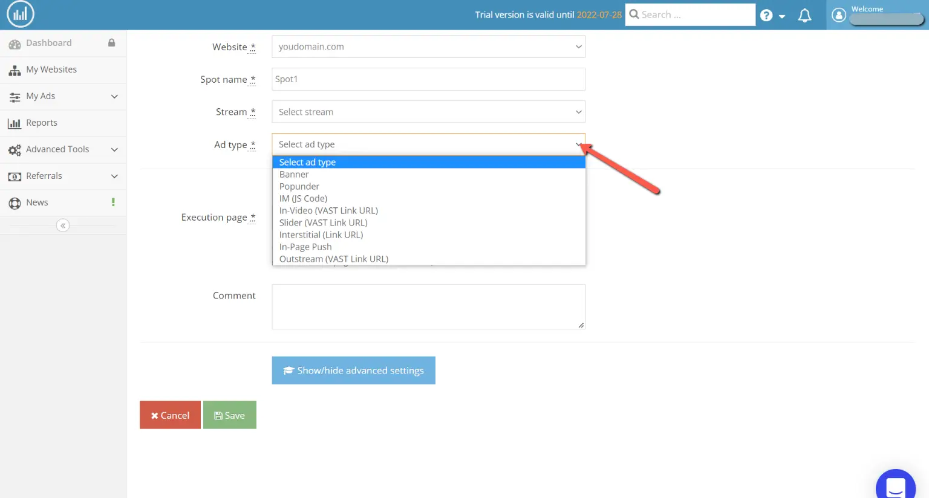Click the green Save button
Viewport: 929px width, 498px height.
click(x=230, y=415)
